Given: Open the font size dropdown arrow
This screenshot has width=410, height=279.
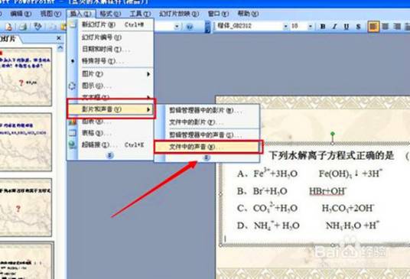Looking at the screenshot, I should (311, 27).
